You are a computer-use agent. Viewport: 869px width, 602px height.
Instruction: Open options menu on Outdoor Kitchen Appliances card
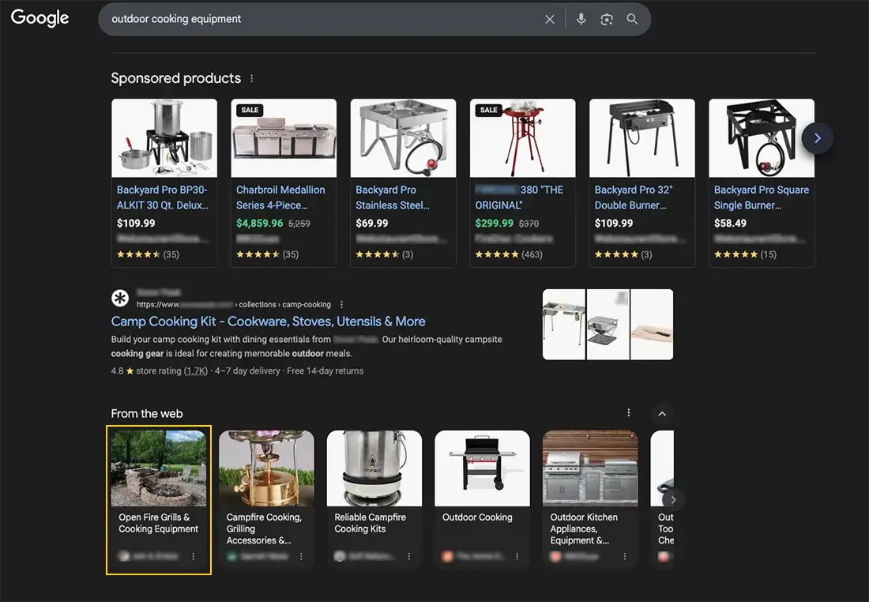pyautogui.click(x=625, y=556)
